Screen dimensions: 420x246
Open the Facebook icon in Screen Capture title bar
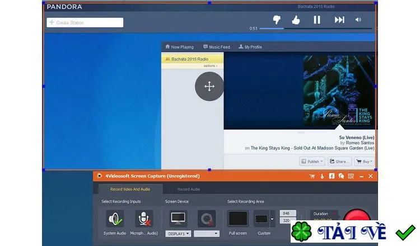point(332,176)
